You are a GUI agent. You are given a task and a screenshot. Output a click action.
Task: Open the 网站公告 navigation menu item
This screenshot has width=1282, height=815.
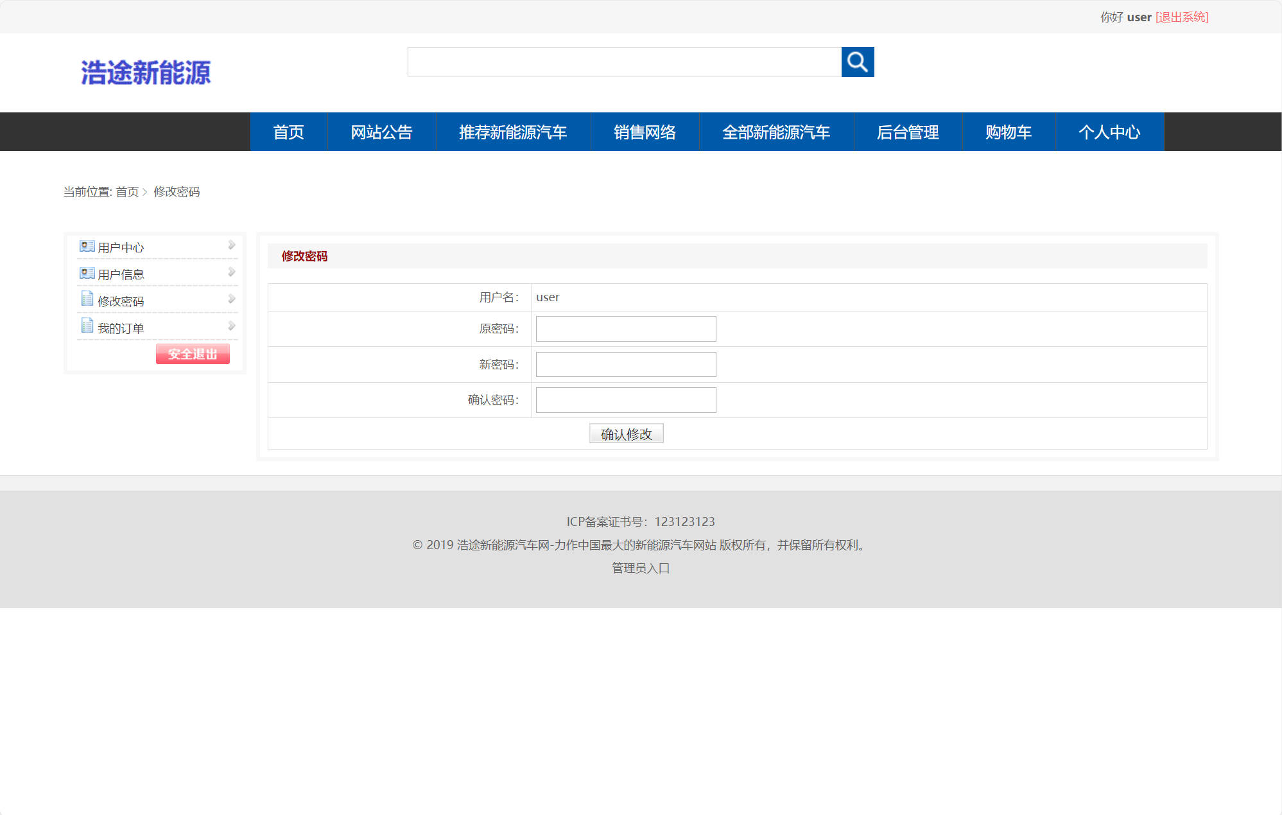381,132
